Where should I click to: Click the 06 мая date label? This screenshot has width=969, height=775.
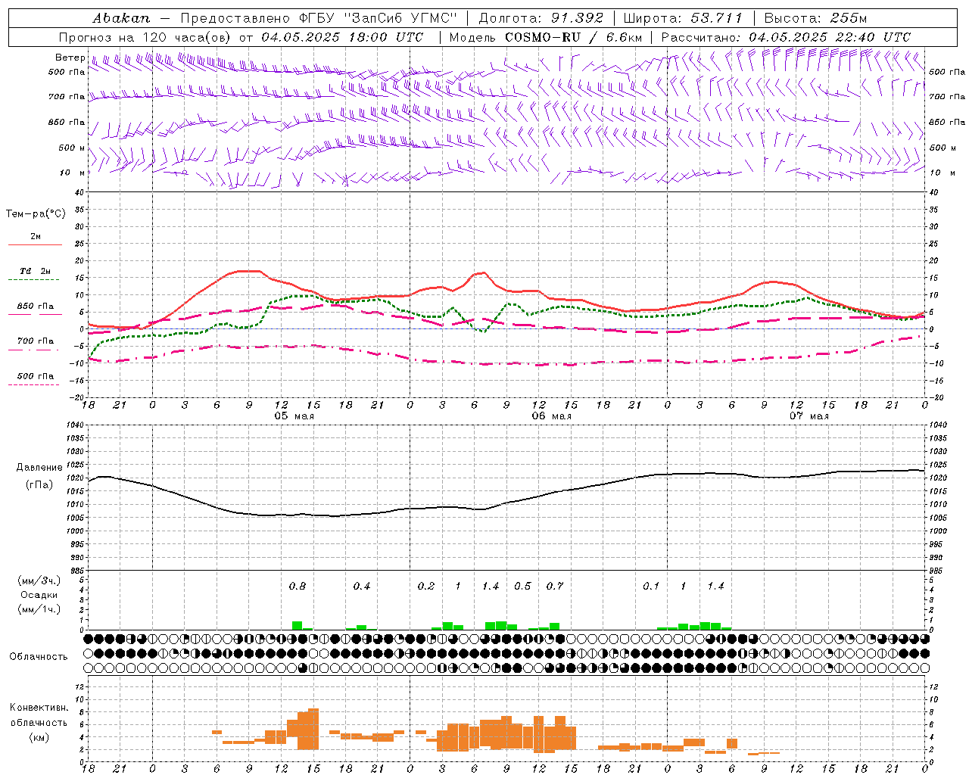(552, 416)
